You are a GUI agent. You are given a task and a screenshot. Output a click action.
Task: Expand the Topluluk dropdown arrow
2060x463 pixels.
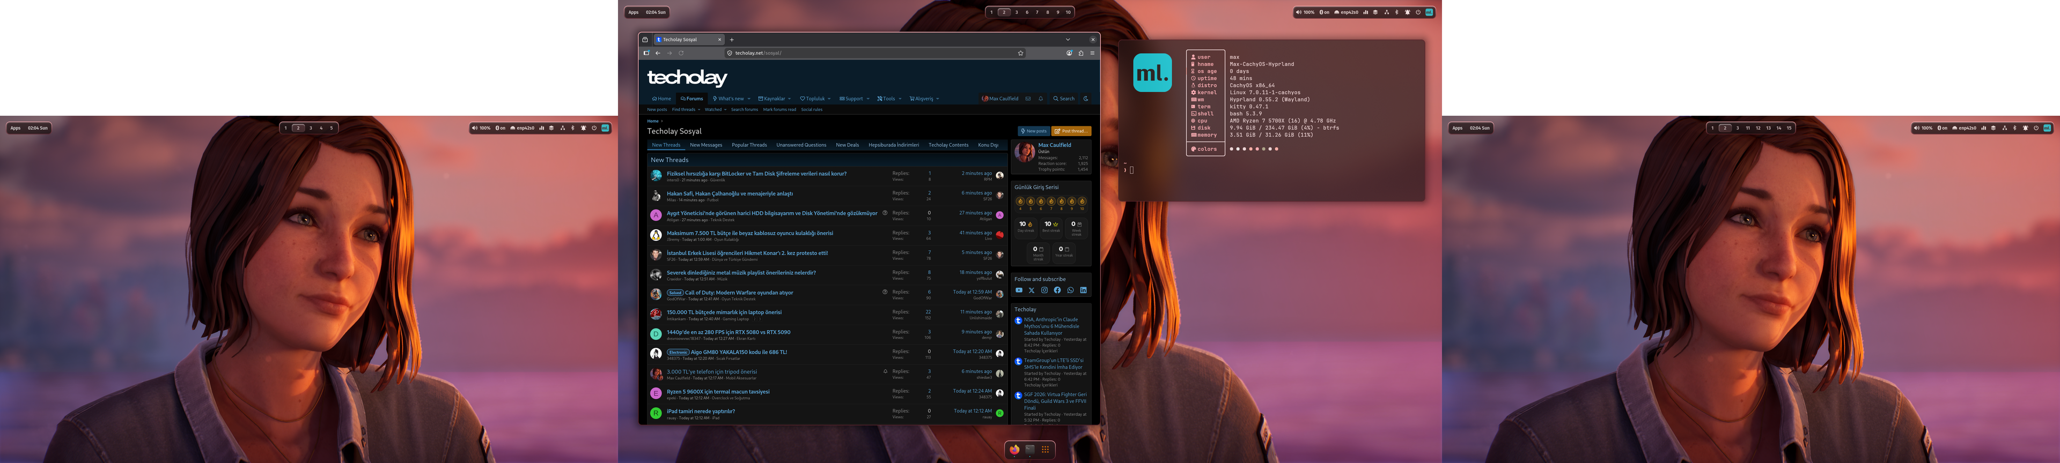829,99
